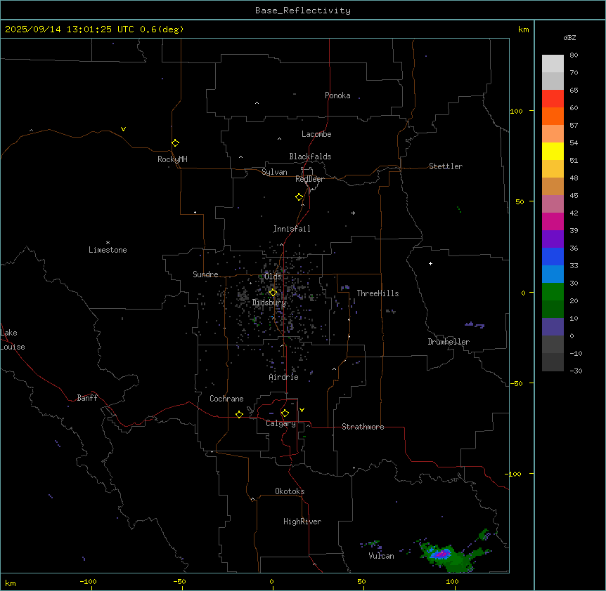The width and height of the screenshot is (606, 591).
Task: Click the RockyMH label
Action: pos(172,159)
